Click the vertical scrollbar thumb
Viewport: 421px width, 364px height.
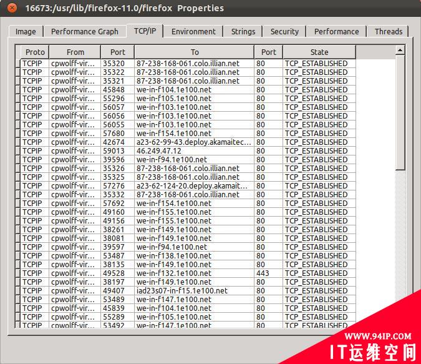click(400, 112)
